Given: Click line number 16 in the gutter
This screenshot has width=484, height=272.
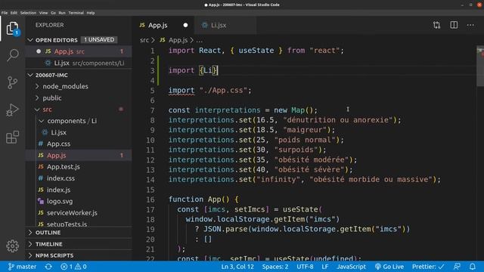Looking at the screenshot, I should pos(150,199).
